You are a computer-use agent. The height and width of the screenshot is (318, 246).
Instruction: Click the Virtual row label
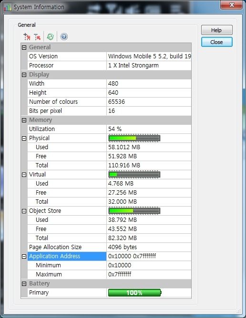tap(37, 175)
